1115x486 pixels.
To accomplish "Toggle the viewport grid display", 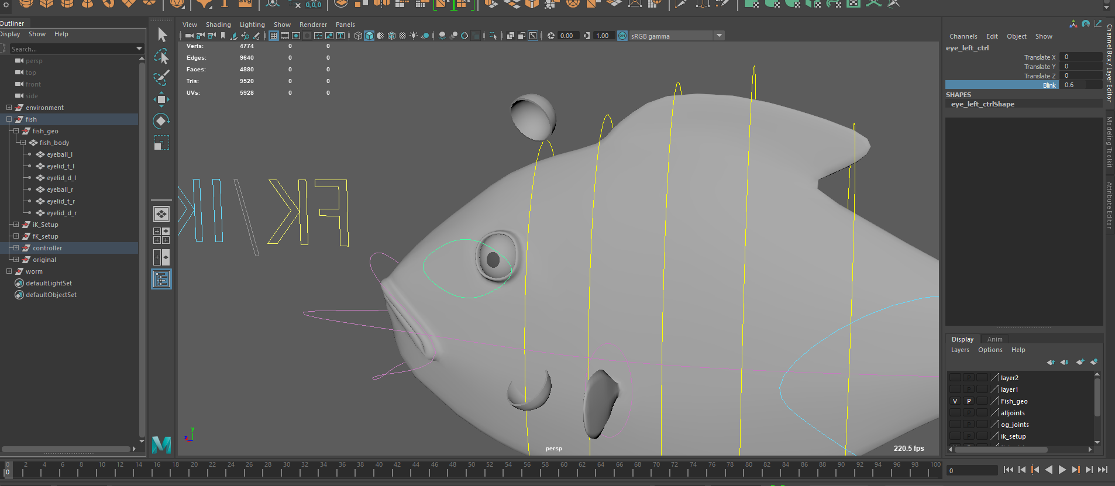I will click(x=273, y=36).
